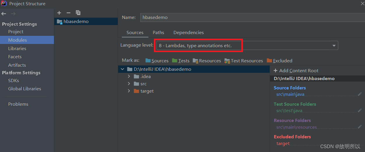Click the hbasedemo module folder icon
This screenshot has height=152, width=365.
[59, 22]
